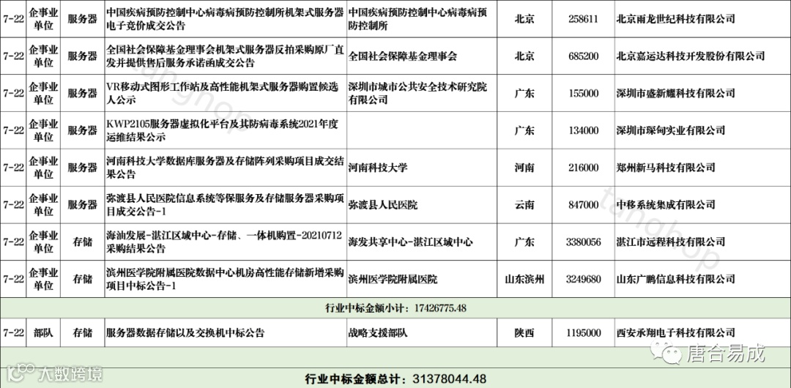
Task: Click the 存储 type cell in the 滨州医学院 row
Action: pos(83,279)
